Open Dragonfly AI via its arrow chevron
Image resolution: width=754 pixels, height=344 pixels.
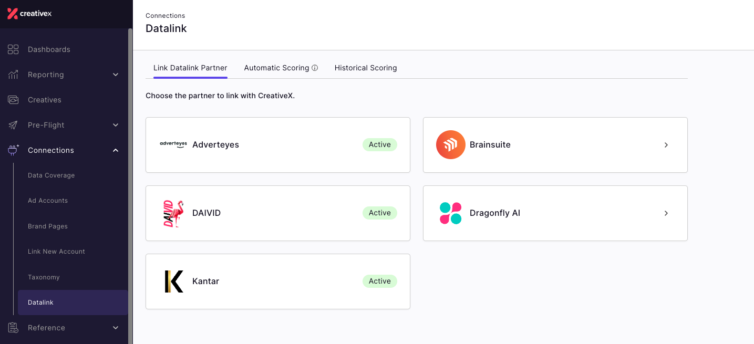coord(666,213)
